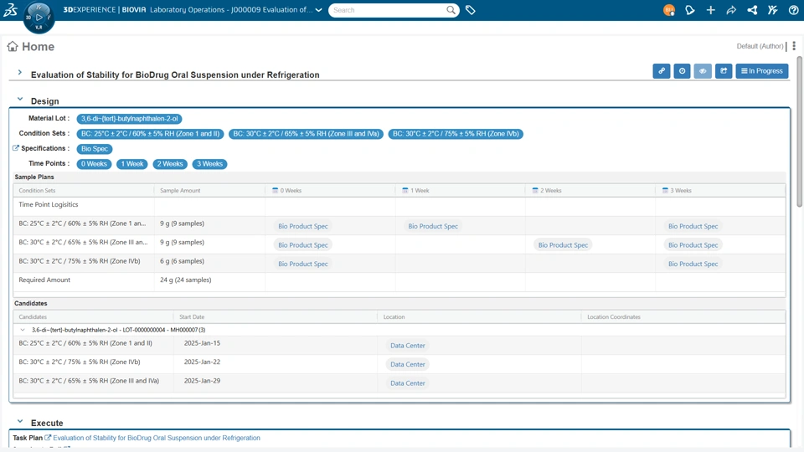
Task: Select the 3 Weeks time point chip
Action: (x=209, y=164)
